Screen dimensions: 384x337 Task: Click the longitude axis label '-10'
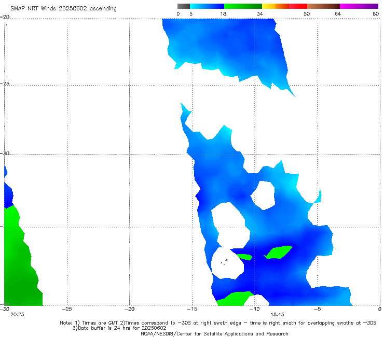click(254, 309)
